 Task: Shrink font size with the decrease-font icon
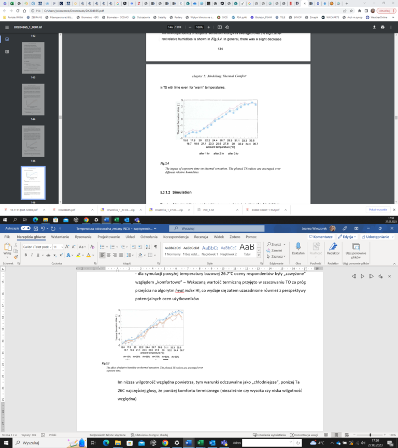pyautogui.click(x=74, y=247)
